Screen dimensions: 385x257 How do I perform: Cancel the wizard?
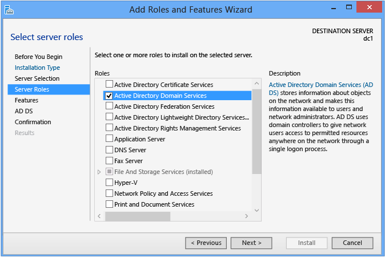point(352,243)
